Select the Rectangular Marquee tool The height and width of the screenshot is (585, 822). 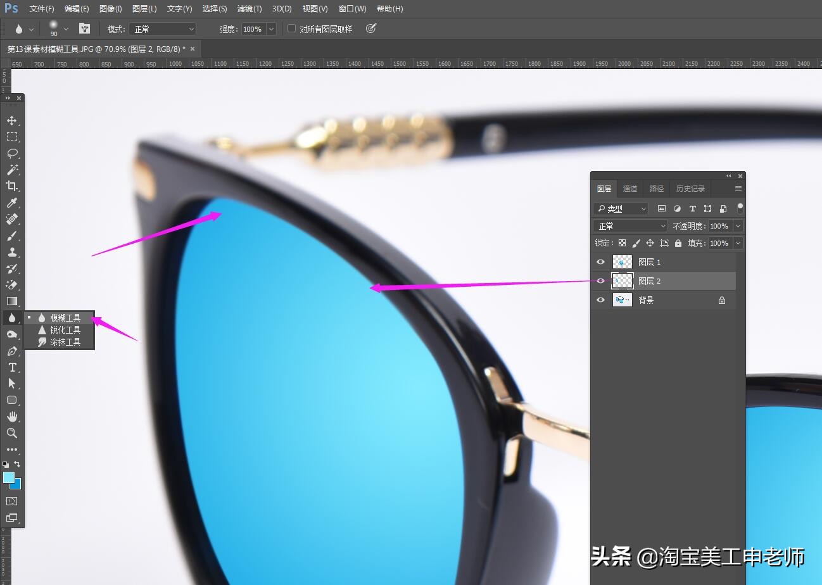pyautogui.click(x=12, y=137)
